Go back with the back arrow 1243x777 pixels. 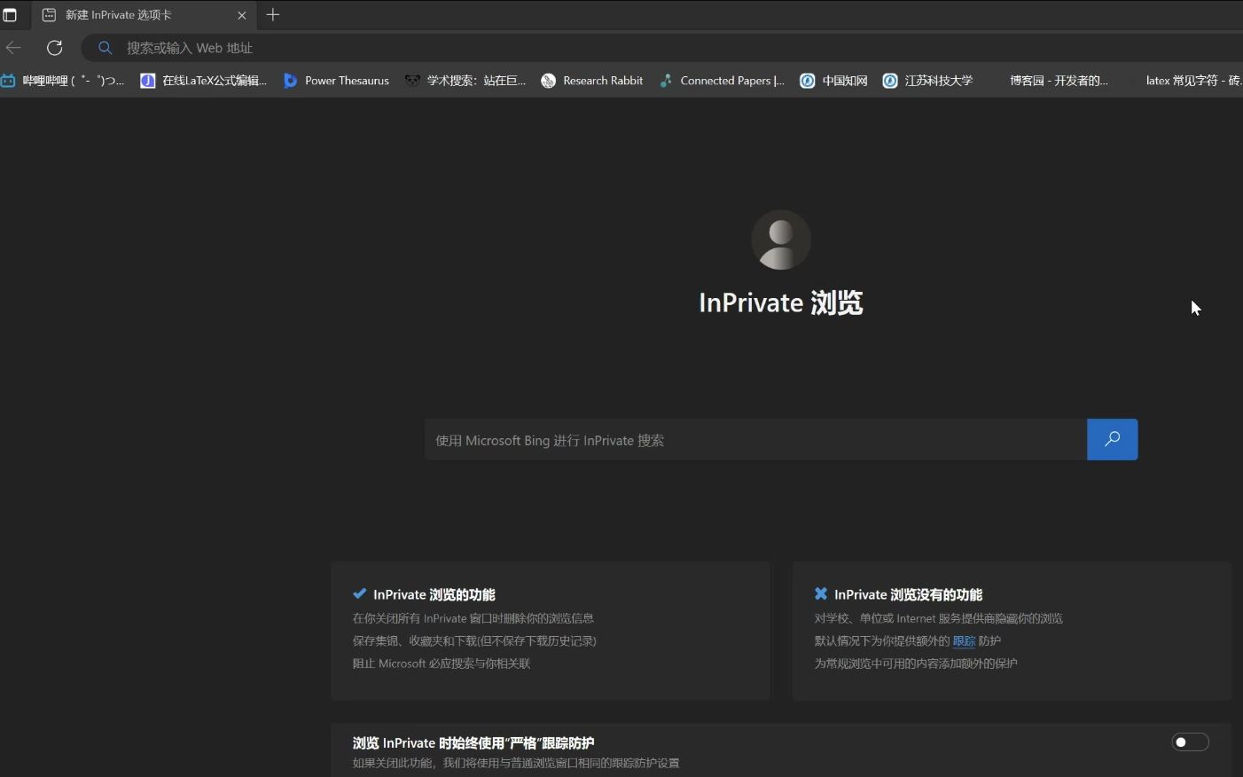(13, 48)
